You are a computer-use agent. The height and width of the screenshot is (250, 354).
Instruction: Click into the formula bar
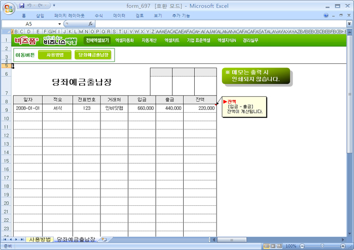point(221,24)
